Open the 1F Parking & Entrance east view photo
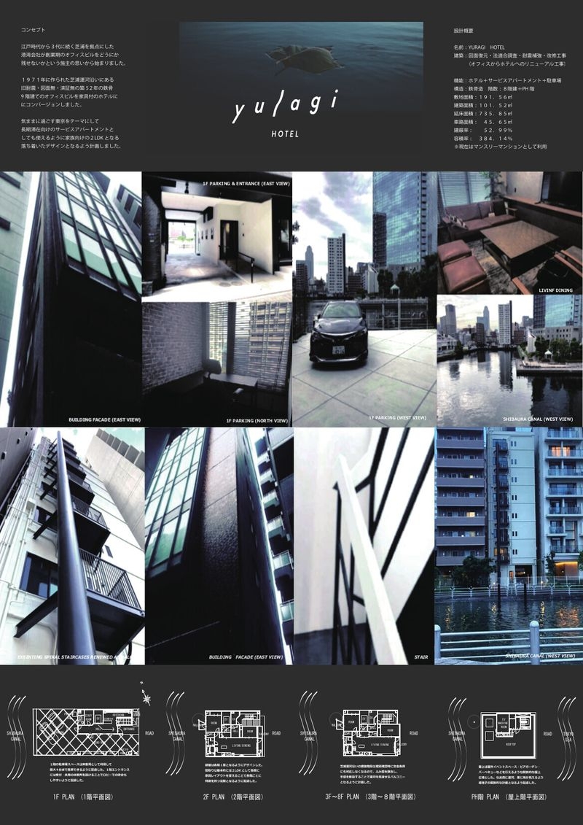Image resolution: width=583 pixels, height=825 pixels. tap(217, 237)
